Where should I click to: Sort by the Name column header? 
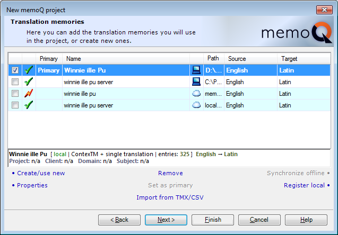click(126, 59)
